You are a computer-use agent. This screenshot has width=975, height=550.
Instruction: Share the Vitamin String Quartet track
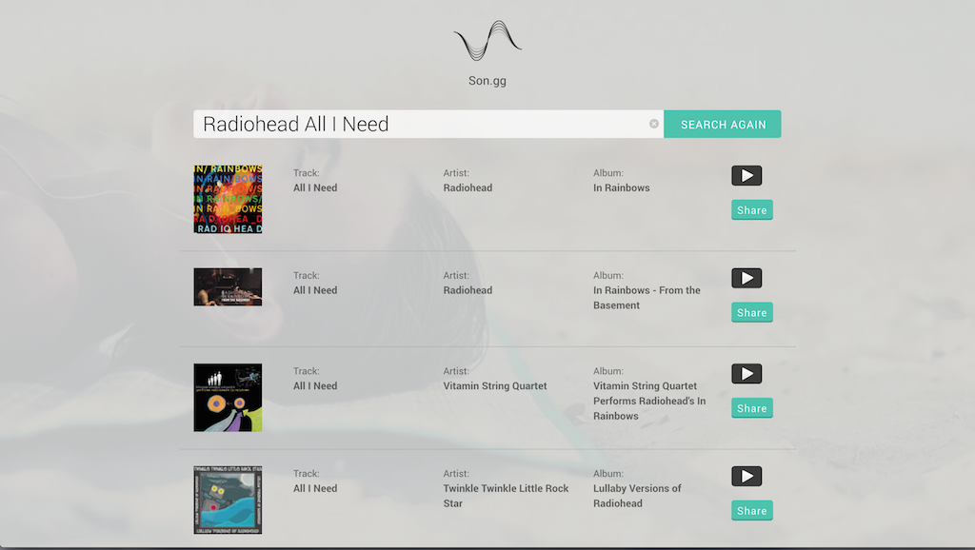click(x=752, y=408)
